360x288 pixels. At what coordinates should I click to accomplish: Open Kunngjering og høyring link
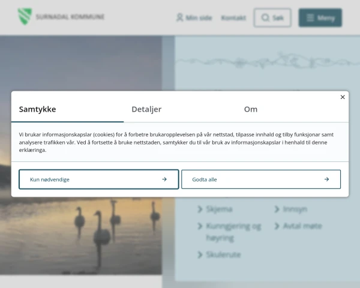click(x=229, y=232)
